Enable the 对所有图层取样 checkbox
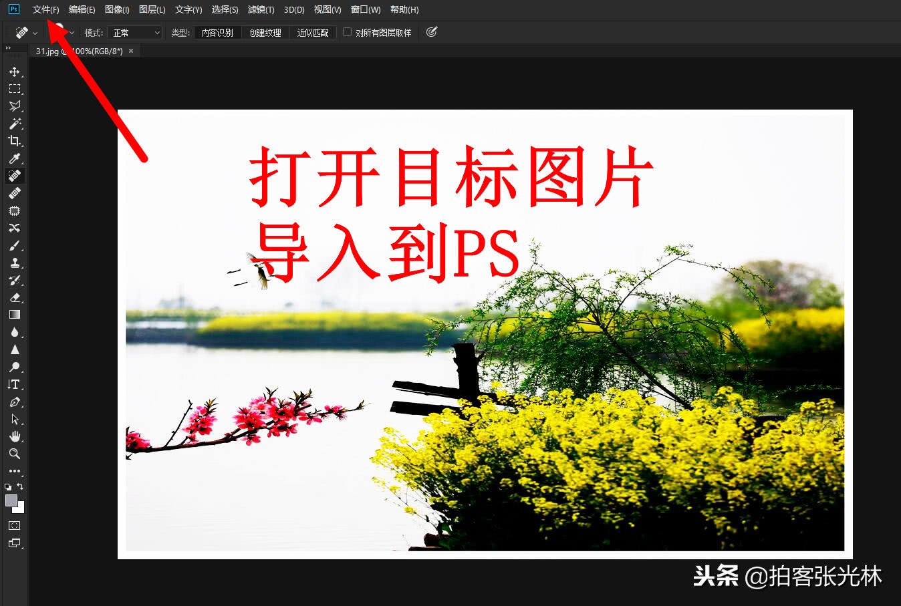The height and width of the screenshot is (606, 901). point(347,31)
